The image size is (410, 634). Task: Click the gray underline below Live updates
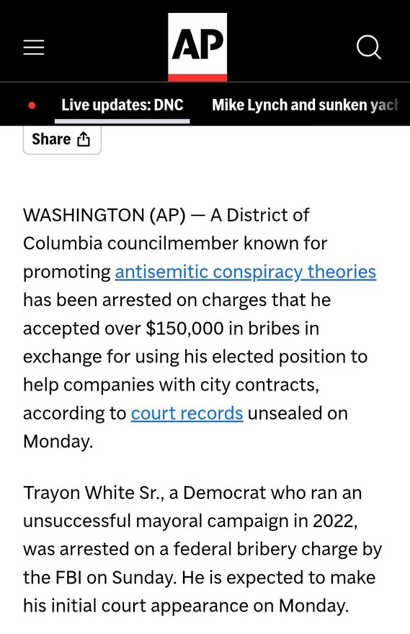122,121
